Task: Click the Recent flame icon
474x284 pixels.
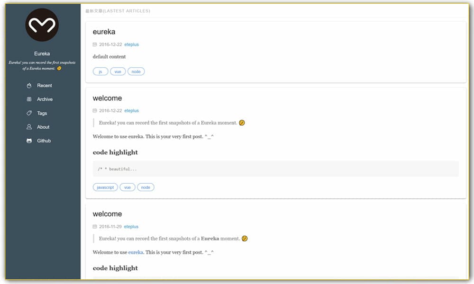Action: (x=29, y=86)
